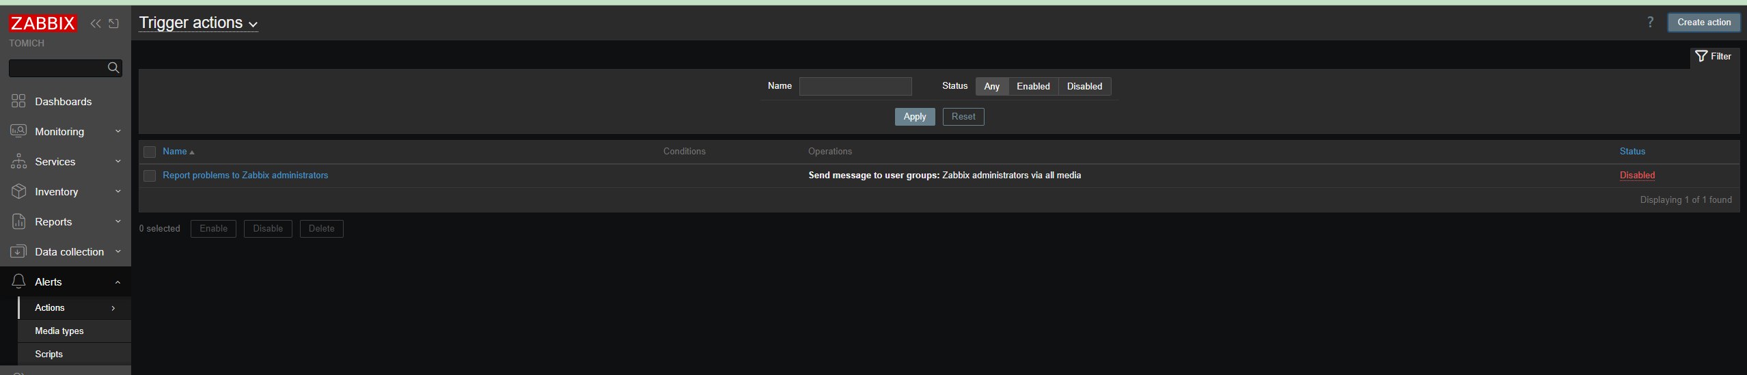The image size is (1747, 375).
Task: Set Status filter to Enabled
Action: 1033,86
